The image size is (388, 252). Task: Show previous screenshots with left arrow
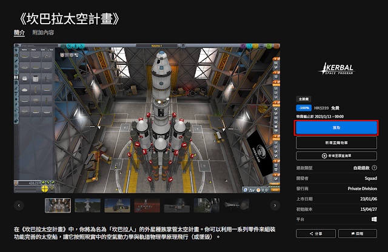pos(19,205)
